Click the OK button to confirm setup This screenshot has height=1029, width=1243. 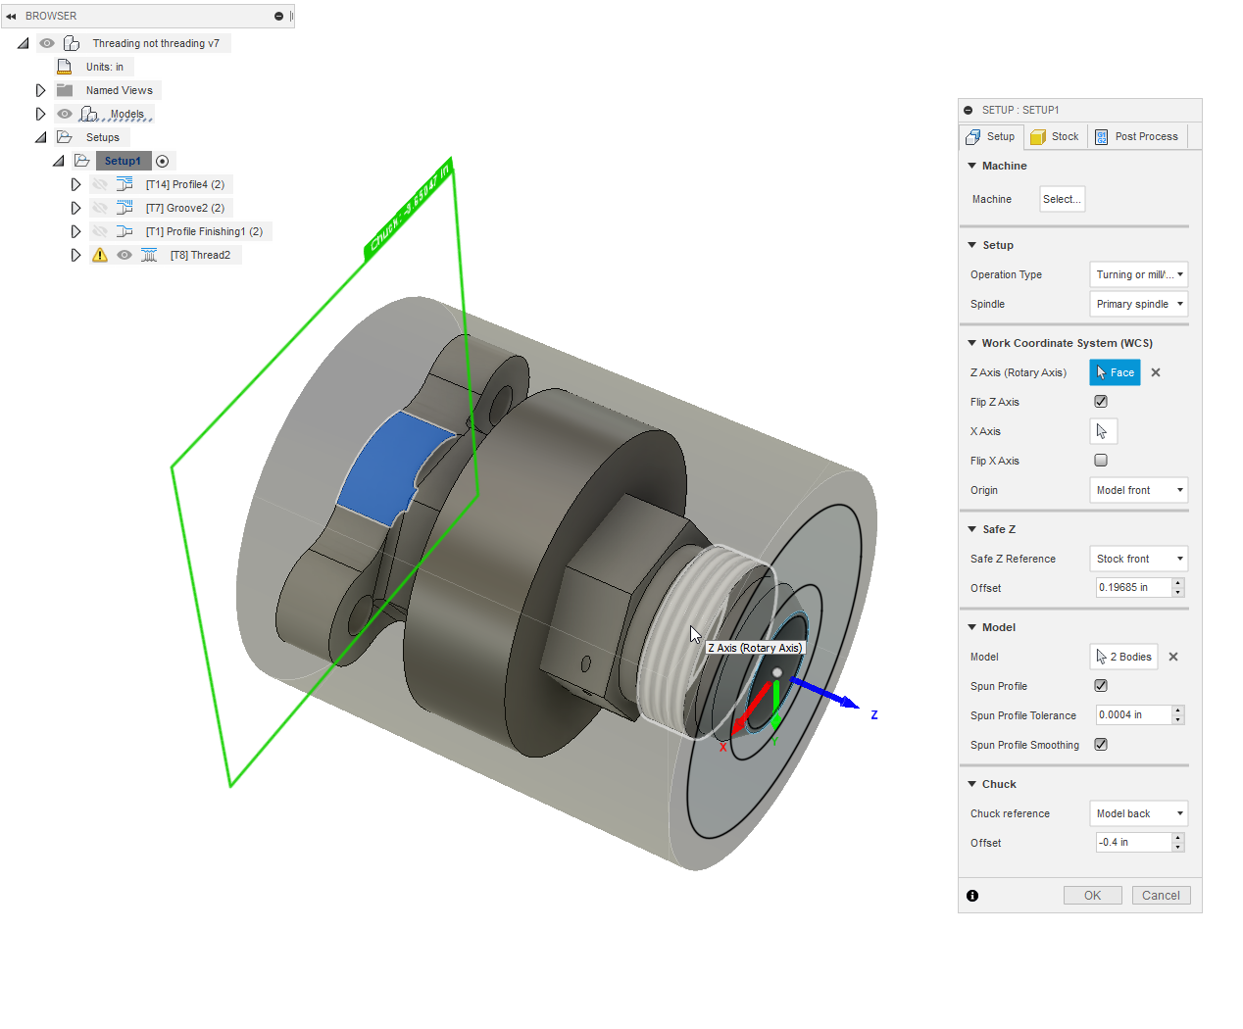[x=1092, y=895]
